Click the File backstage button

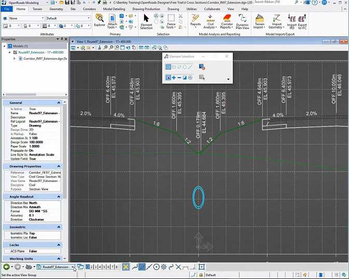click(7, 9)
